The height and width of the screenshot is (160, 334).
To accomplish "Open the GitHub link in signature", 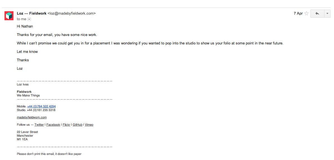I will 78,125.
